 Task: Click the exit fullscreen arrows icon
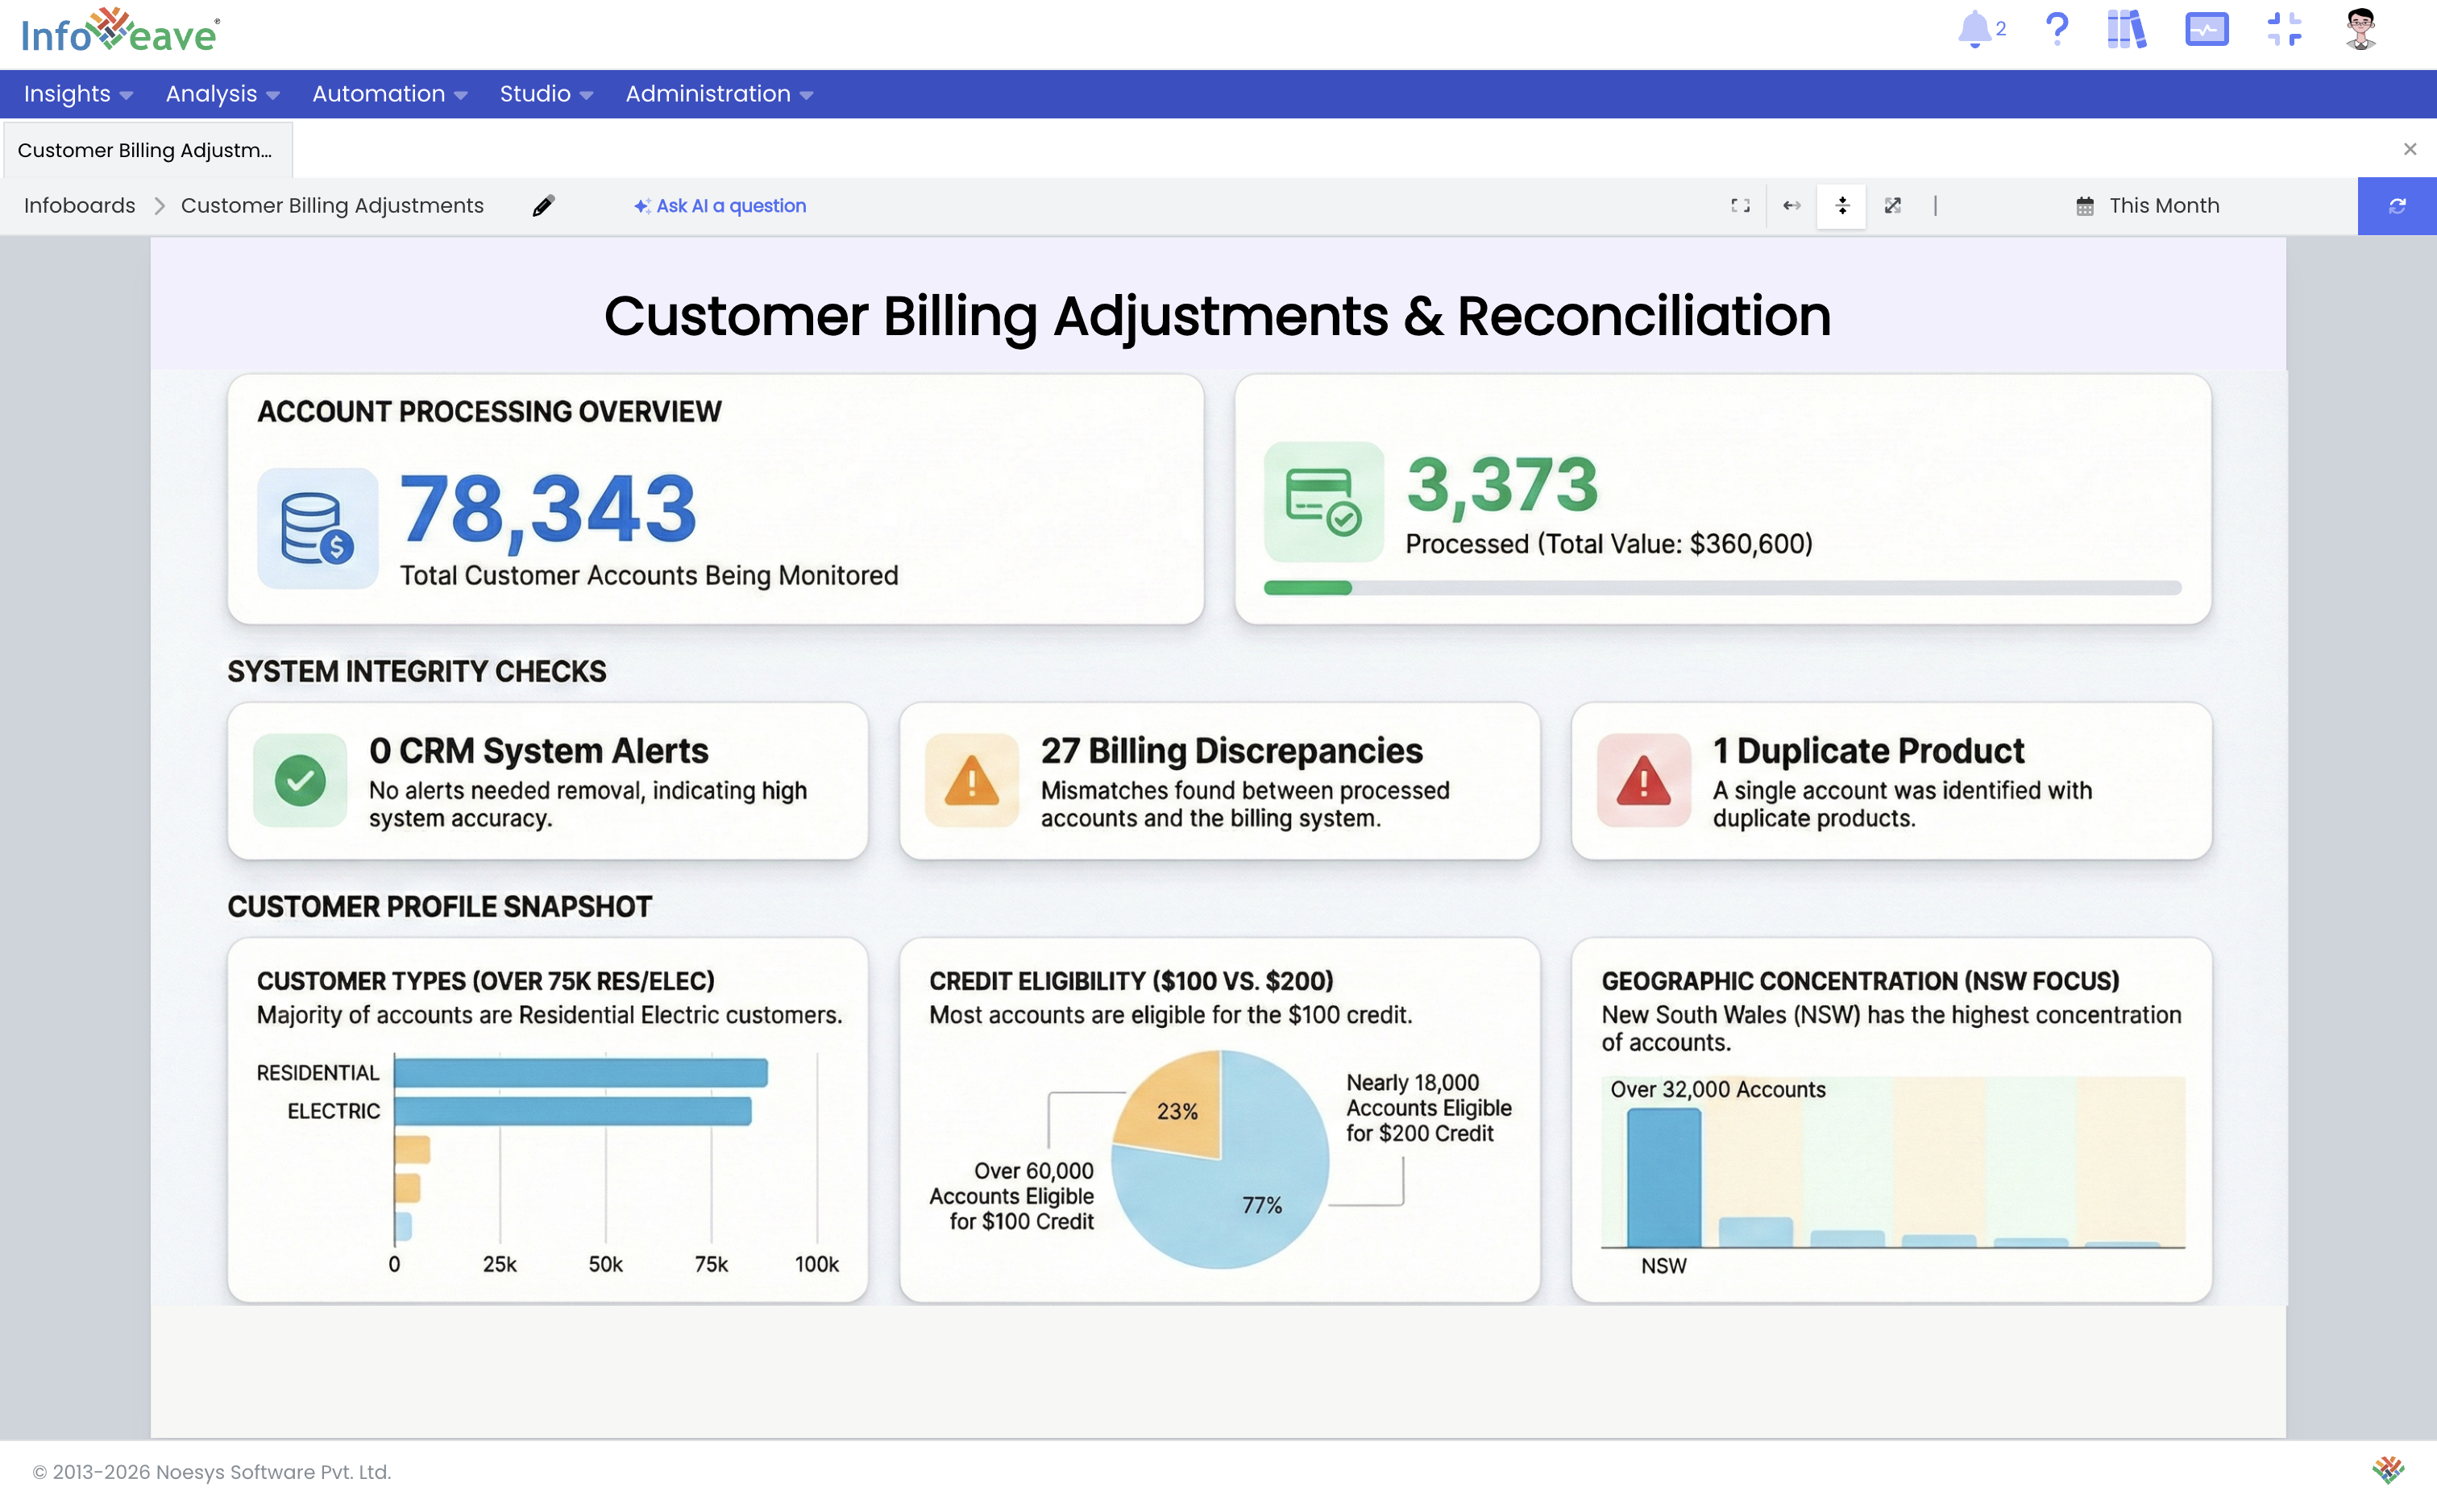(x=2285, y=29)
